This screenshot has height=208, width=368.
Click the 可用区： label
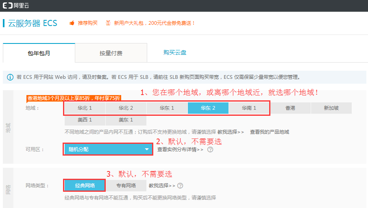pos(35,149)
